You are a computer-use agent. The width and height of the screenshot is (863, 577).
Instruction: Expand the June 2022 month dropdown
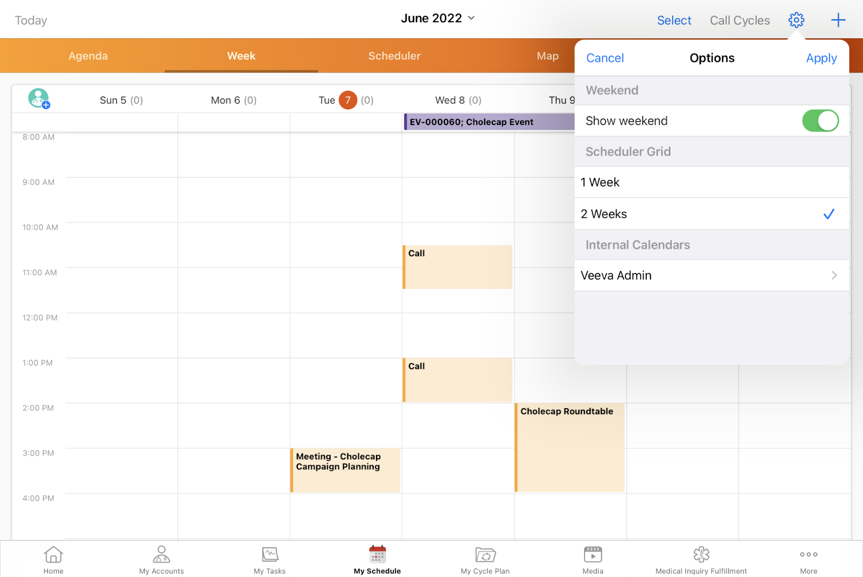tap(437, 18)
